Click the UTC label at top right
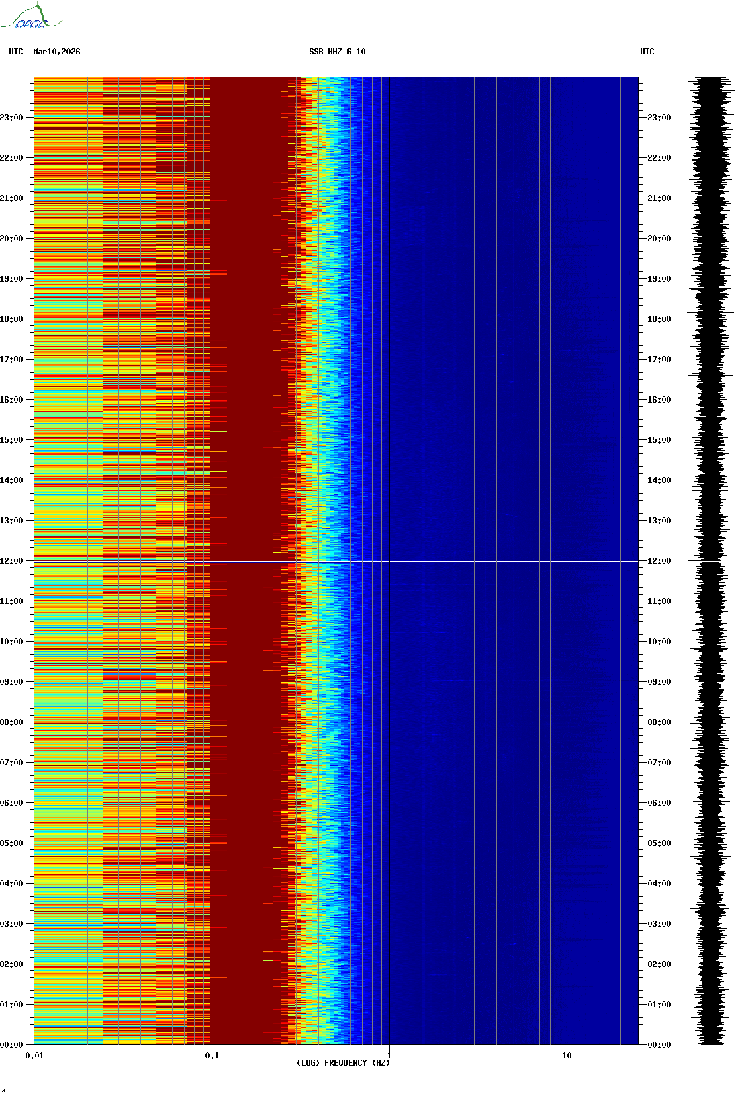Image resolution: width=740 pixels, height=1098 pixels. tap(647, 52)
